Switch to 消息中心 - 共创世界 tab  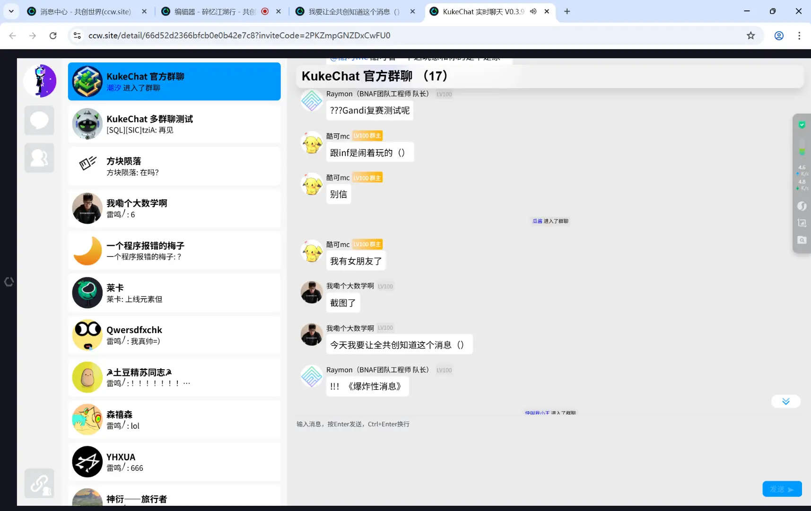(x=86, y=11)
